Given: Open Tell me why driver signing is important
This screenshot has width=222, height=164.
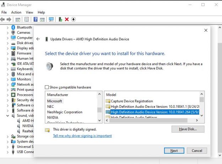Looking at the screenshot, I should click(x=82, y=136).
